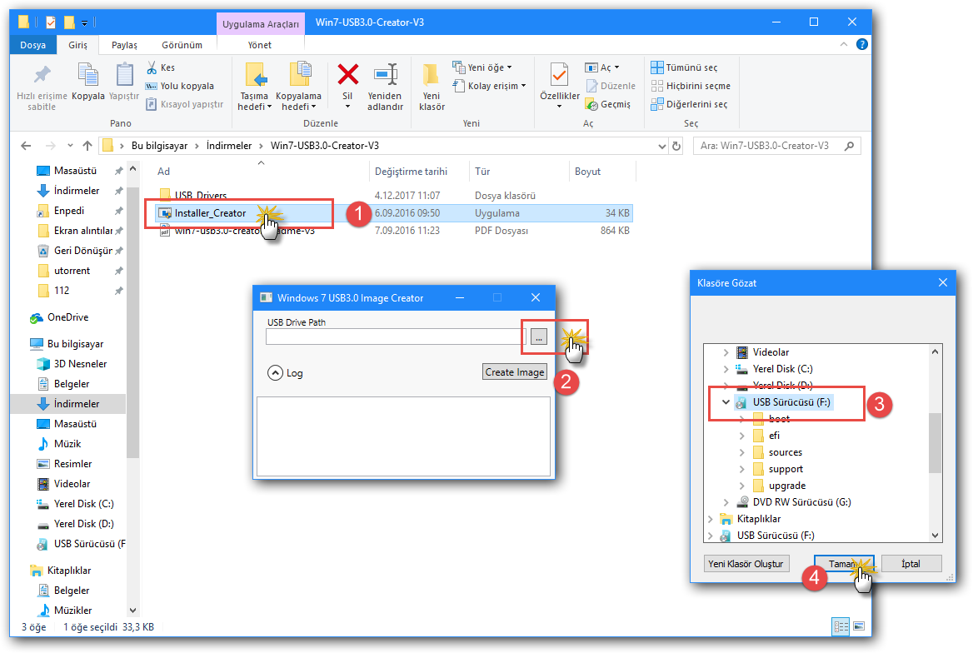Select 3D Nesneler in the sidebar
The width and height of the screenshot is (973, 653).
pos(80,364)
